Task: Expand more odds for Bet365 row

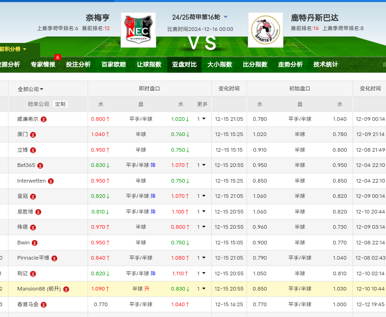Action: (201, 165)
